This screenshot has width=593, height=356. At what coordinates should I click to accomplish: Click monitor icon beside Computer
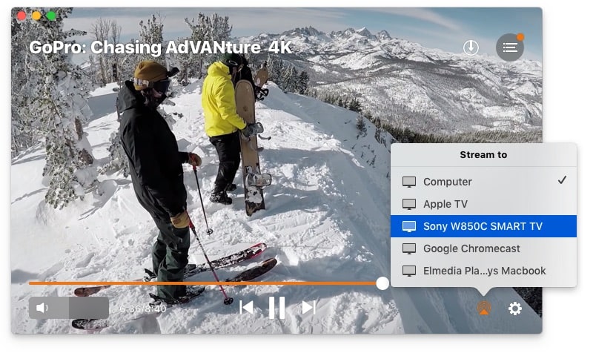click(409, 182)
